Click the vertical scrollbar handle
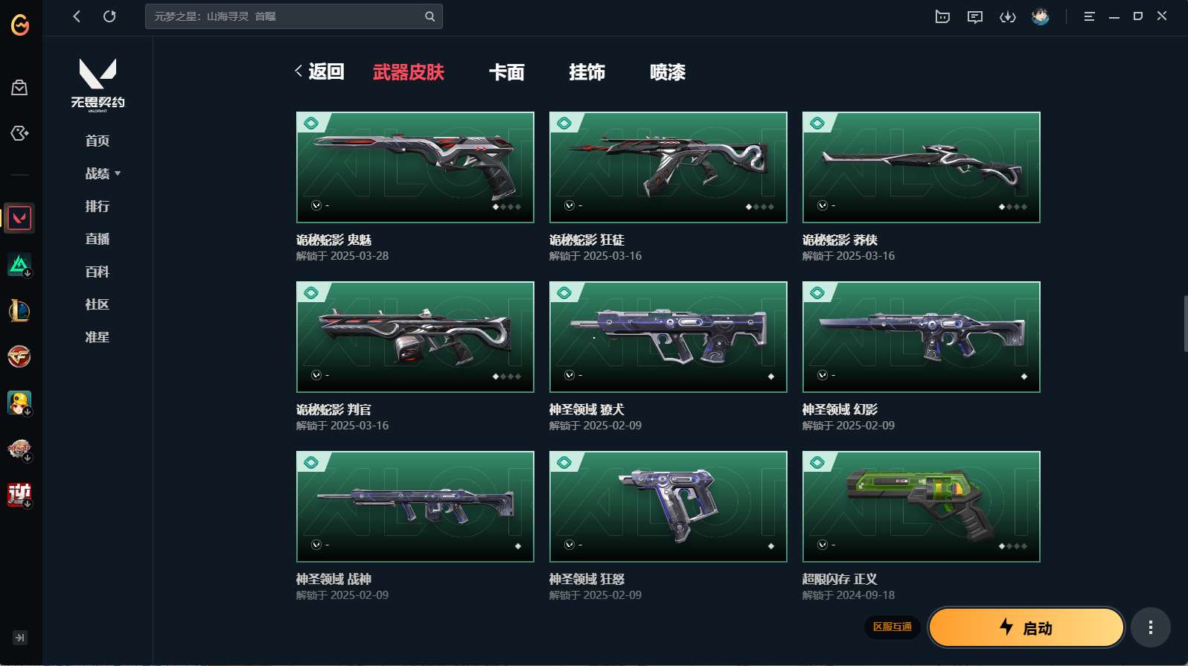Screen dimensions: 1188x666 1185,323
